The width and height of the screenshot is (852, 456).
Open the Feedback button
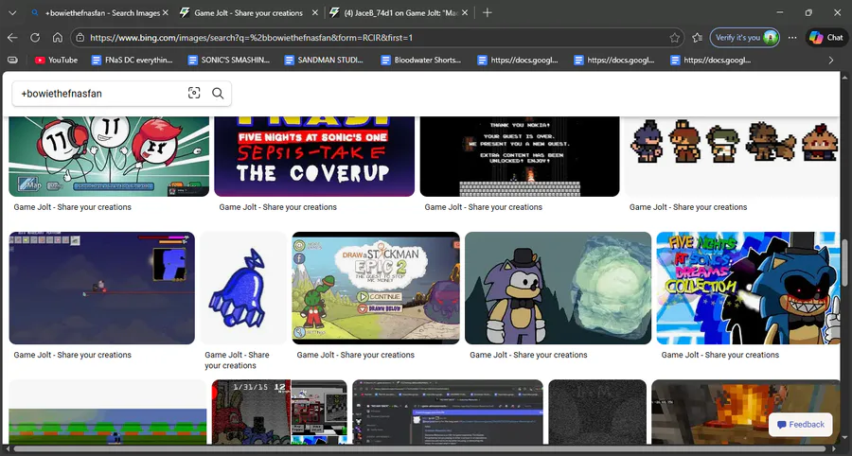[x=800, y=425]
